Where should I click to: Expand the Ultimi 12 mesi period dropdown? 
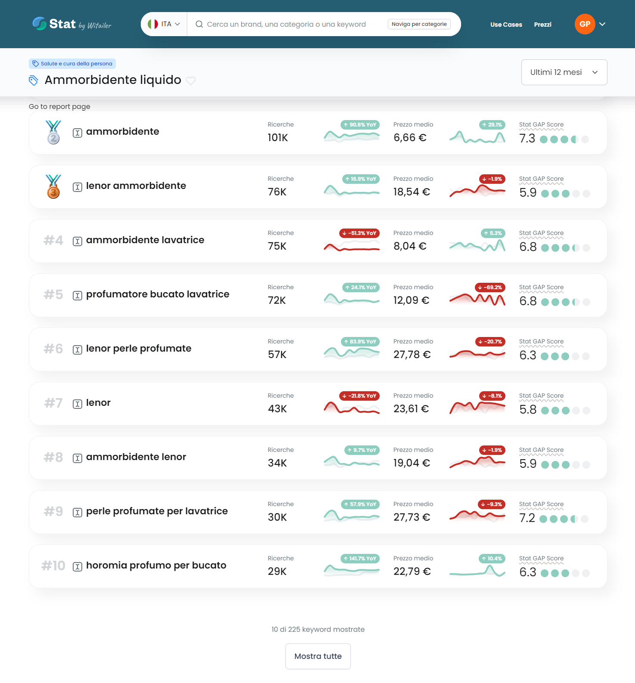(x=564, y=72)
